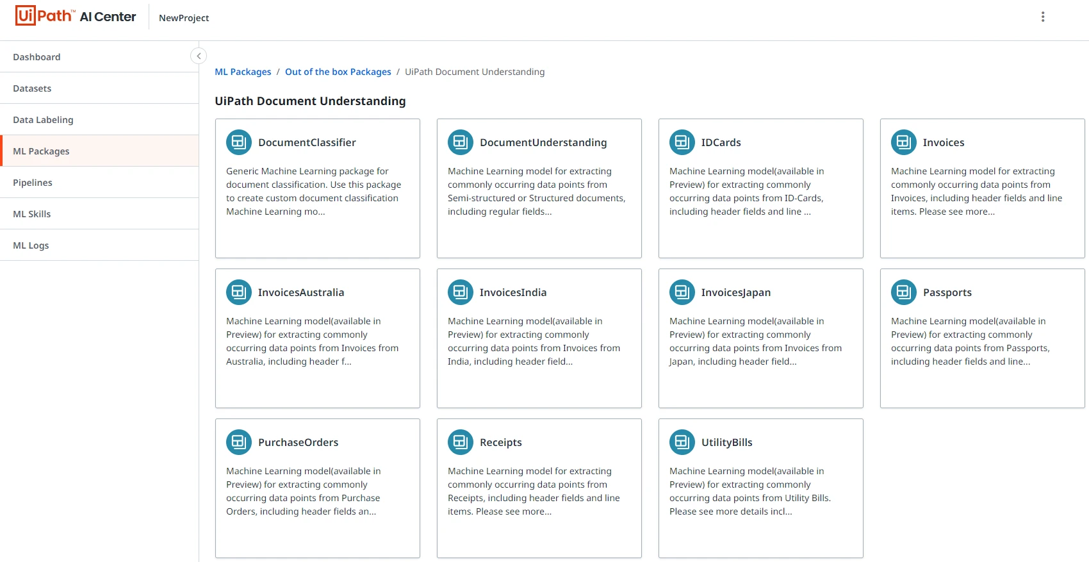
Task: Click the IDCards card description text
Action: (x=747, y=191)
